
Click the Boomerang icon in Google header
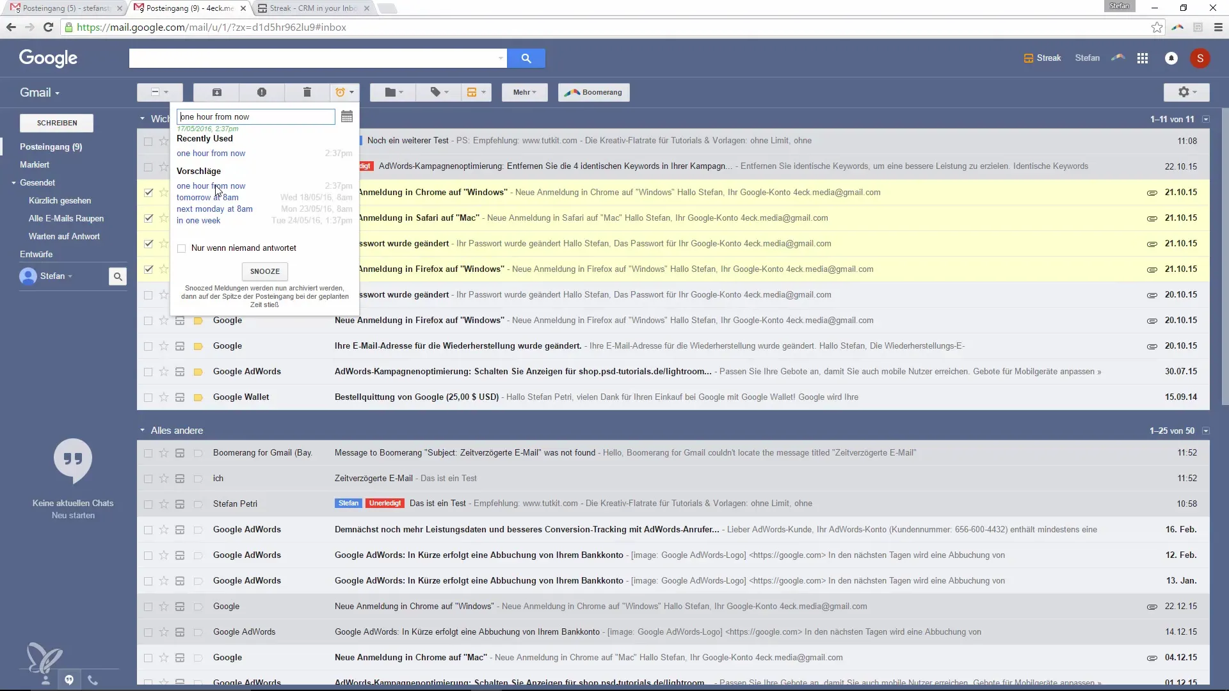(x=1118, y=58)
